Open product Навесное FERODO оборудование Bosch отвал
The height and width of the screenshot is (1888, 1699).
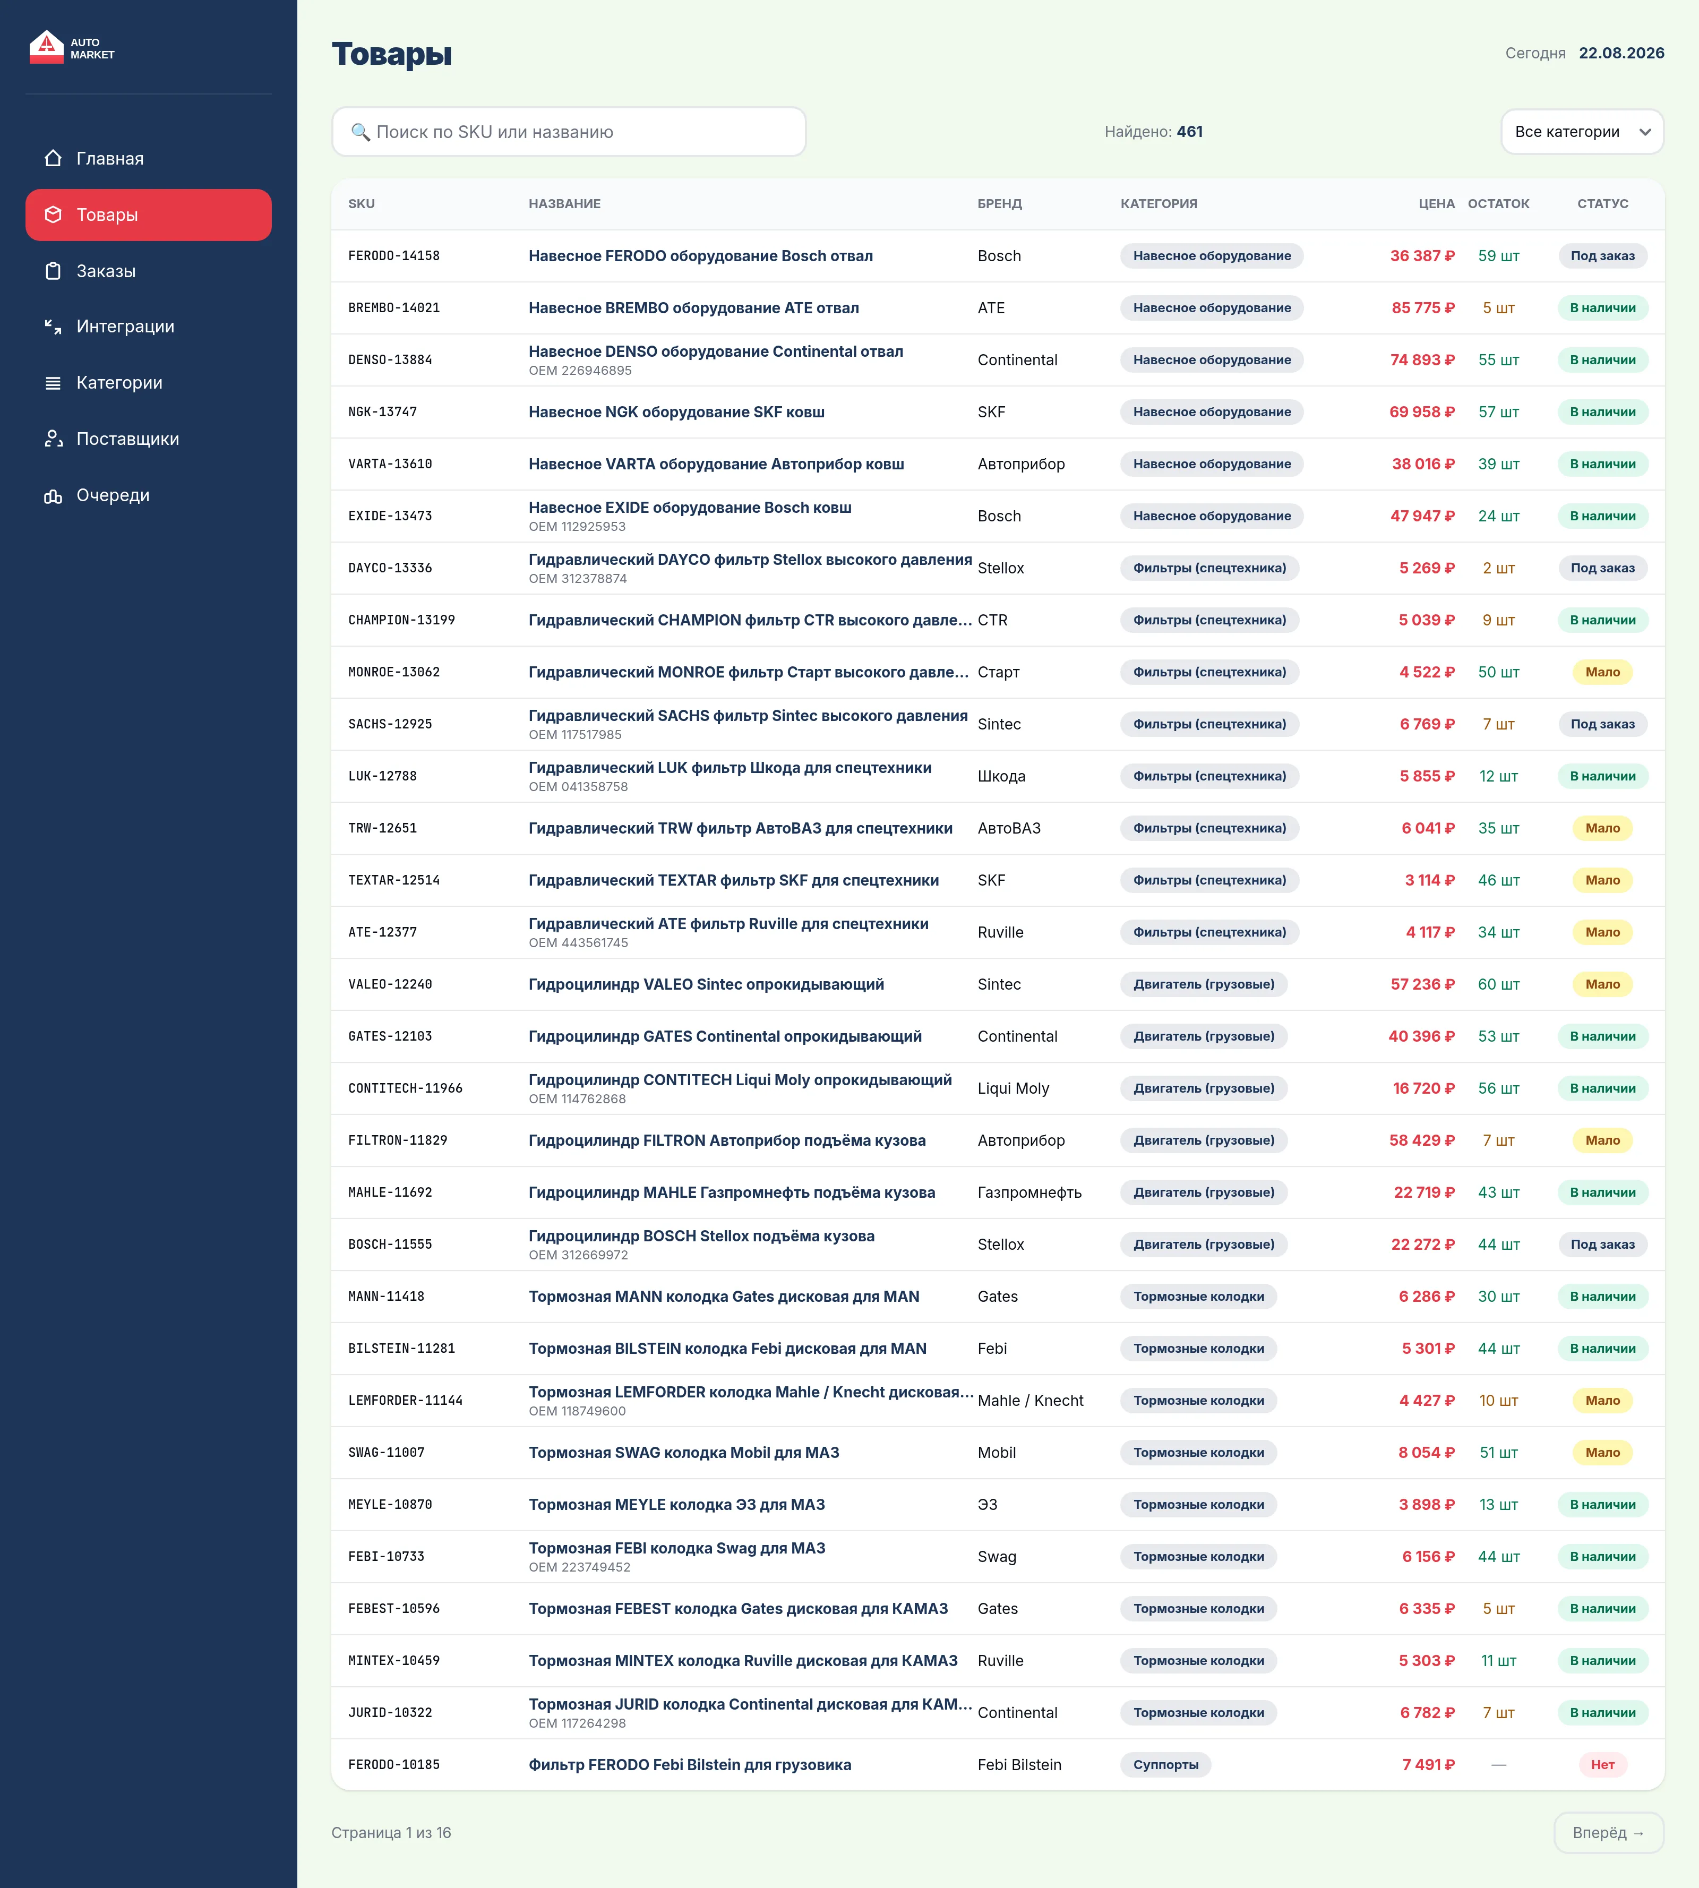701,256
